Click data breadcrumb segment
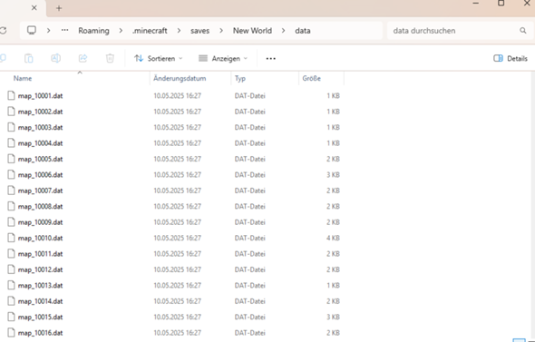The image size is (535, 342). coord(303,31)
